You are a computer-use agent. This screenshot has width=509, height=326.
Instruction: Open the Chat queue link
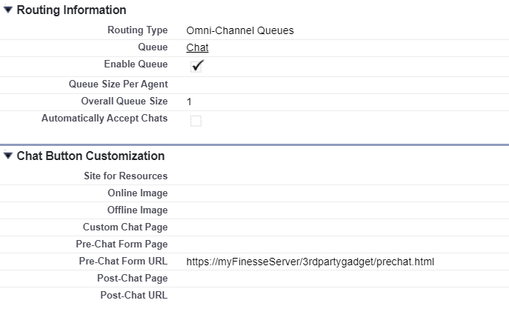click(x=197, y=47)
